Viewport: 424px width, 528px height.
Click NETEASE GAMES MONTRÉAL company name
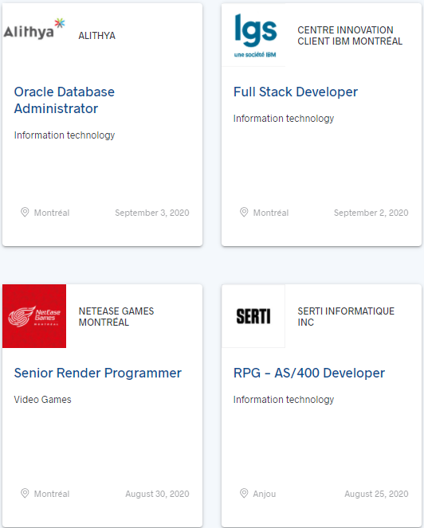point(116,316)
